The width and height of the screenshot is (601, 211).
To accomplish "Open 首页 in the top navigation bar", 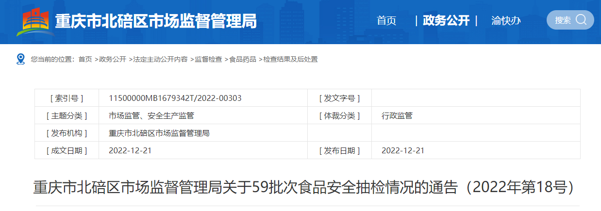I will click(x=386, y=21).
